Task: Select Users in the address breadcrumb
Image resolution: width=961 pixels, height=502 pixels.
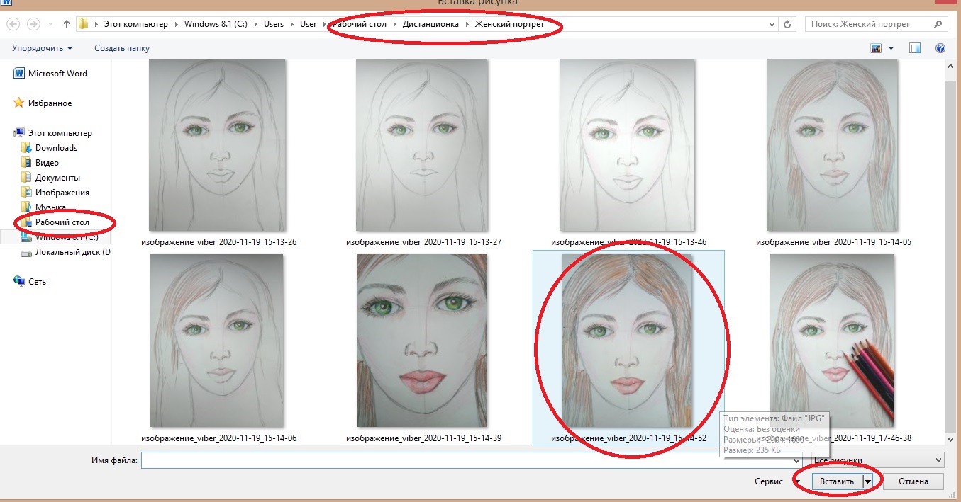Action: (x=274, y=24)
